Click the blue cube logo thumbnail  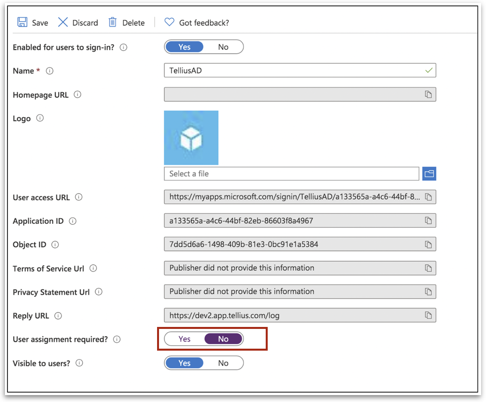[x=191, y=138]
